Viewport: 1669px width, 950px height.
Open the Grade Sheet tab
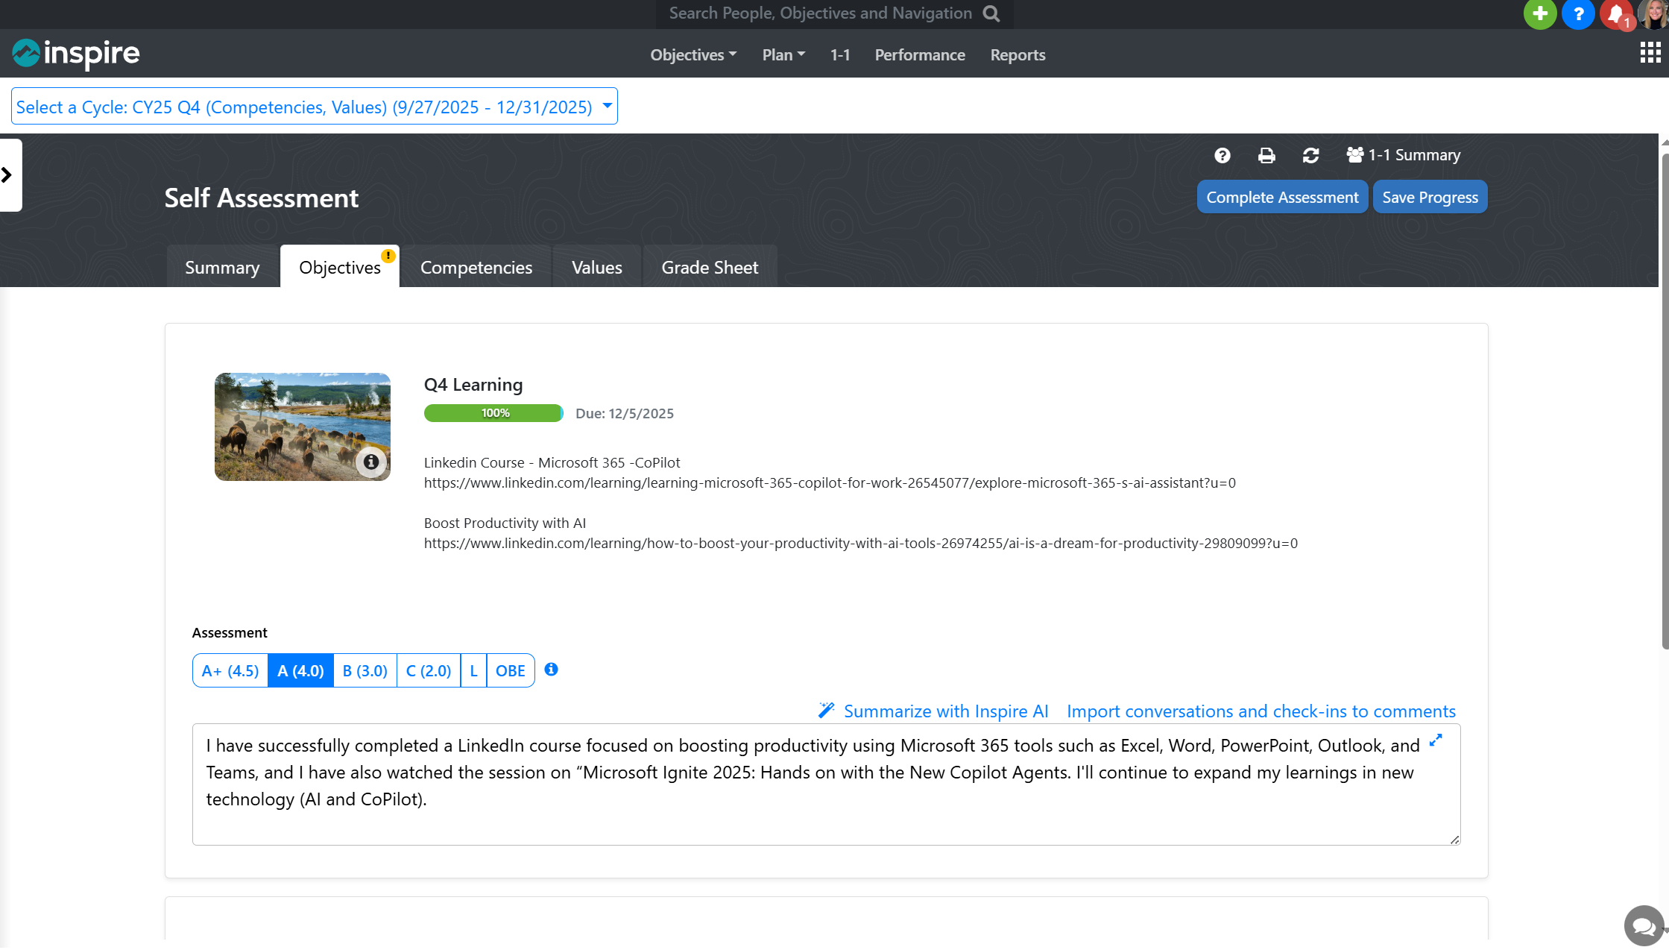click(709, 267)
